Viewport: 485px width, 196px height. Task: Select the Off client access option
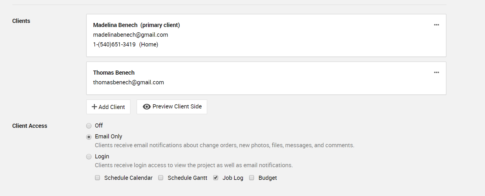point(89,126)
